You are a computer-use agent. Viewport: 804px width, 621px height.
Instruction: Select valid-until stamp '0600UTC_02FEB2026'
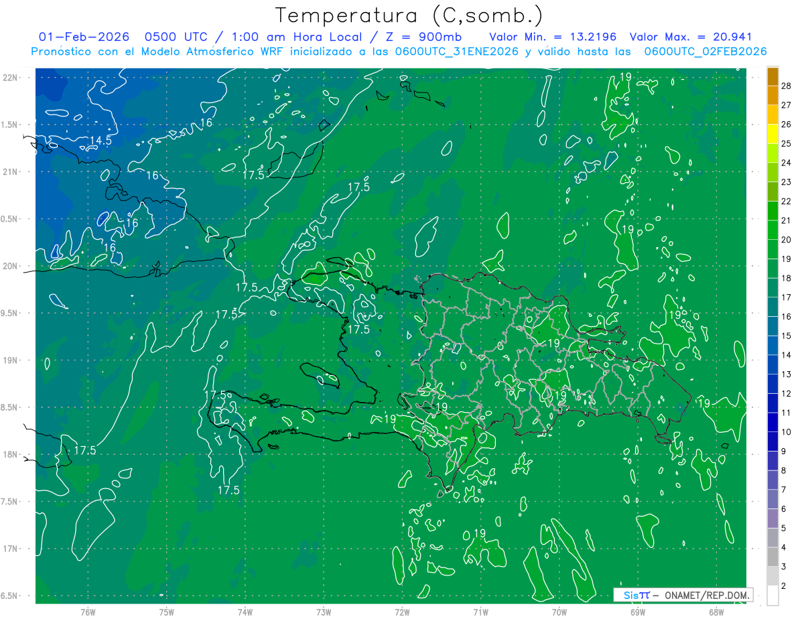tap(706, 52)
